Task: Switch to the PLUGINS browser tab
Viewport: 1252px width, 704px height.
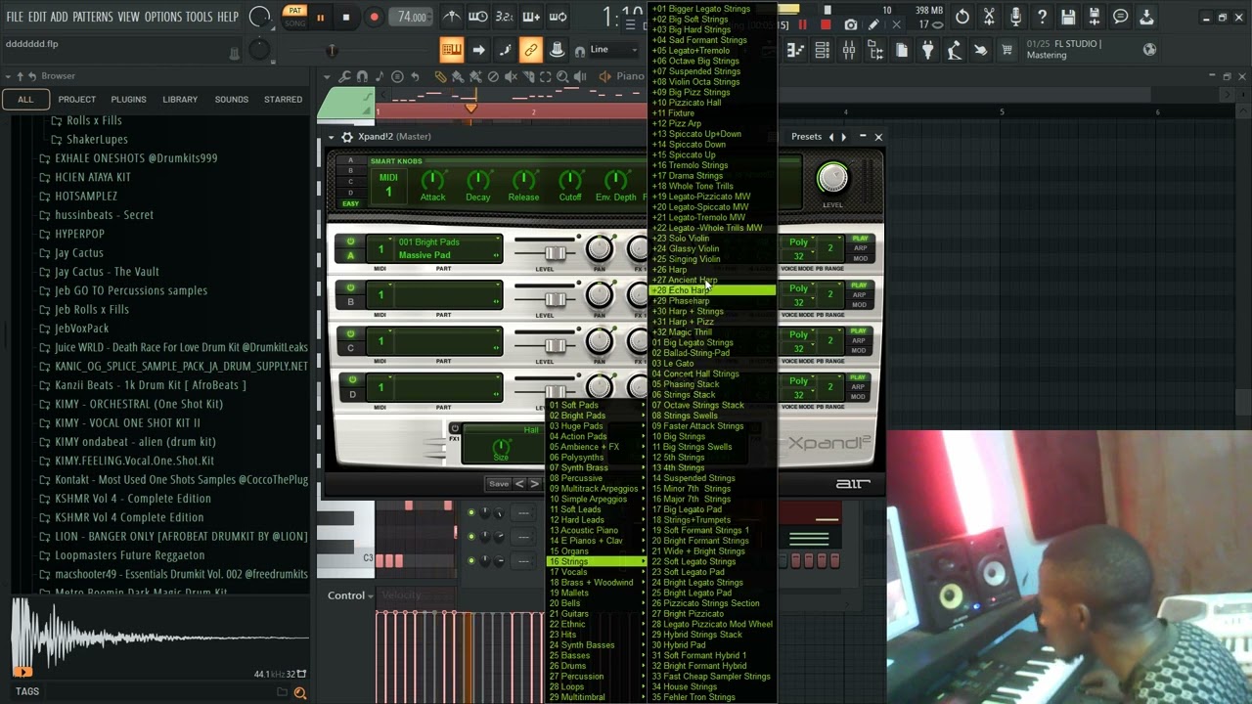Action: coord(128,99)
